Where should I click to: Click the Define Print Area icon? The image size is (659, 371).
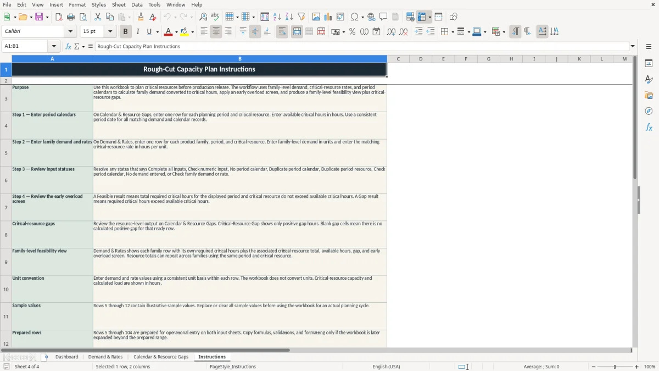[x=410, y=17]
